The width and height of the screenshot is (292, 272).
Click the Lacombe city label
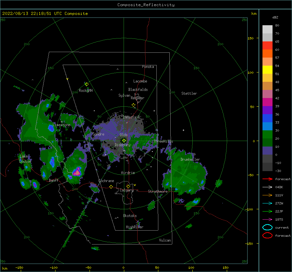(140, 81)
